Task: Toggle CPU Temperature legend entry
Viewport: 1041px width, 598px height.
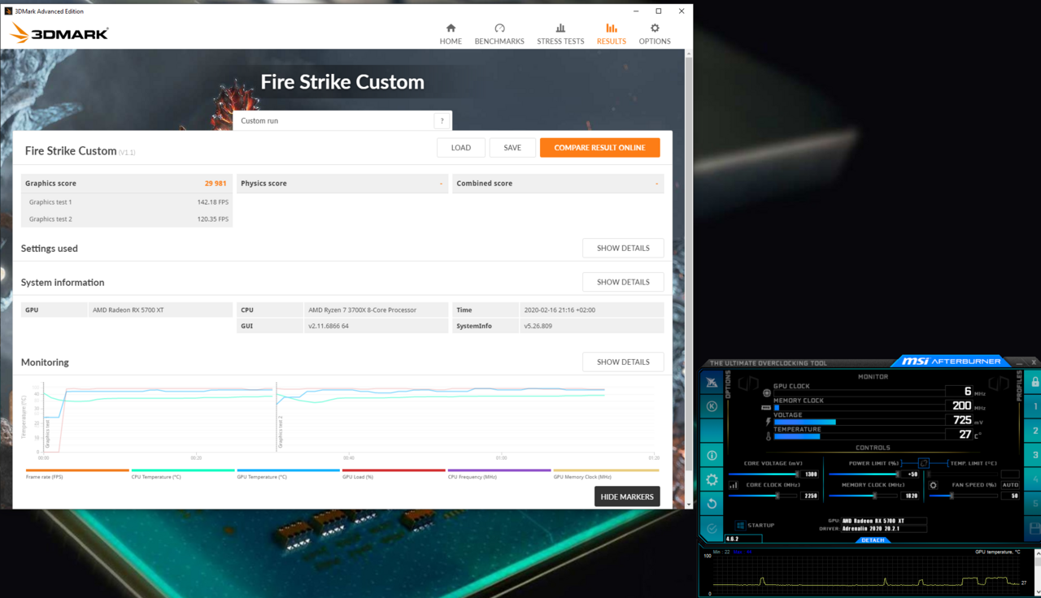Action: coord(183,474)
